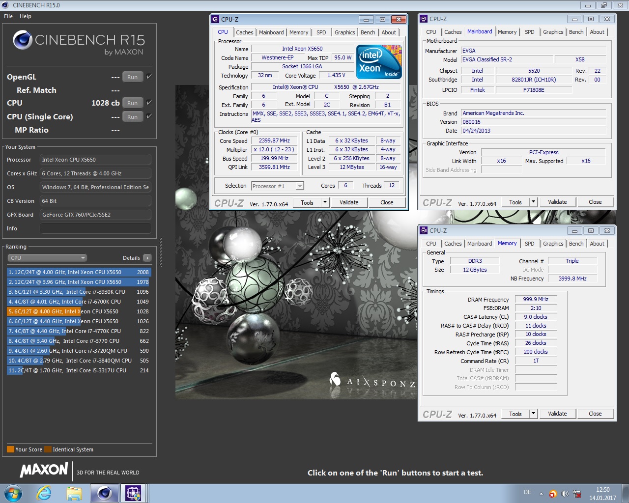Image resolution: width=629 pixels, height=503 pixels.
Task: Open Memory tab in Mainboard window
Action: [507, 32]
